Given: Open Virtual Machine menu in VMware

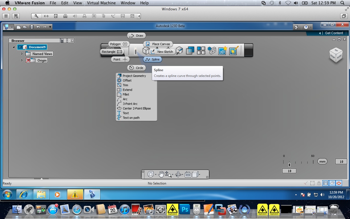Looking at the screenshot, I should tap(101, 3).
